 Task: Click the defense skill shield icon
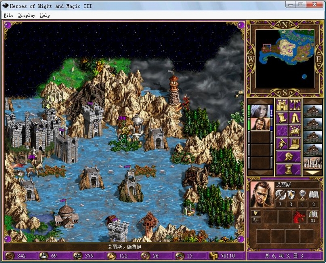pyautogui.click(x=291, y=195)
